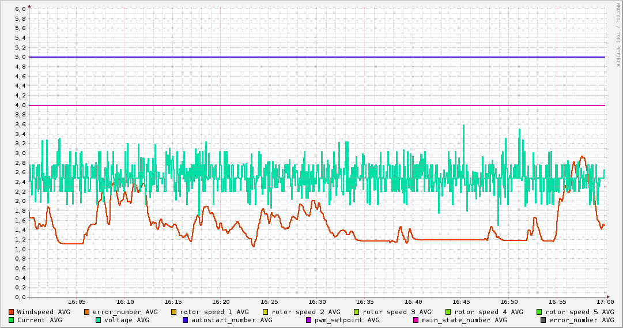Click the rotor speed 3 AVG label
Viewport: 623px width, 328px height.
tap(397, 312)
